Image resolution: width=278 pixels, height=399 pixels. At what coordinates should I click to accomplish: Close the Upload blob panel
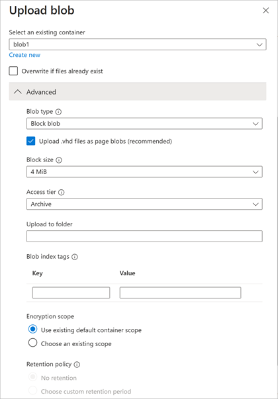(x=266, y=11)
